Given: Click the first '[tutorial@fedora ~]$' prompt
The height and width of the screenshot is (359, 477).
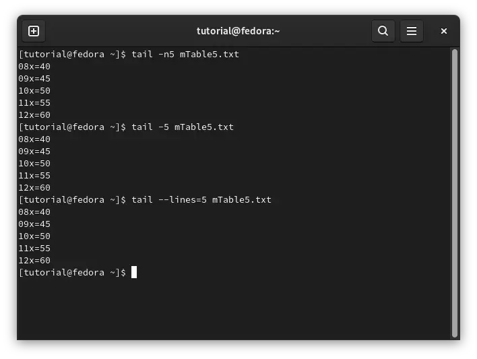Looking at the screenshot, I should pos(72,55).
